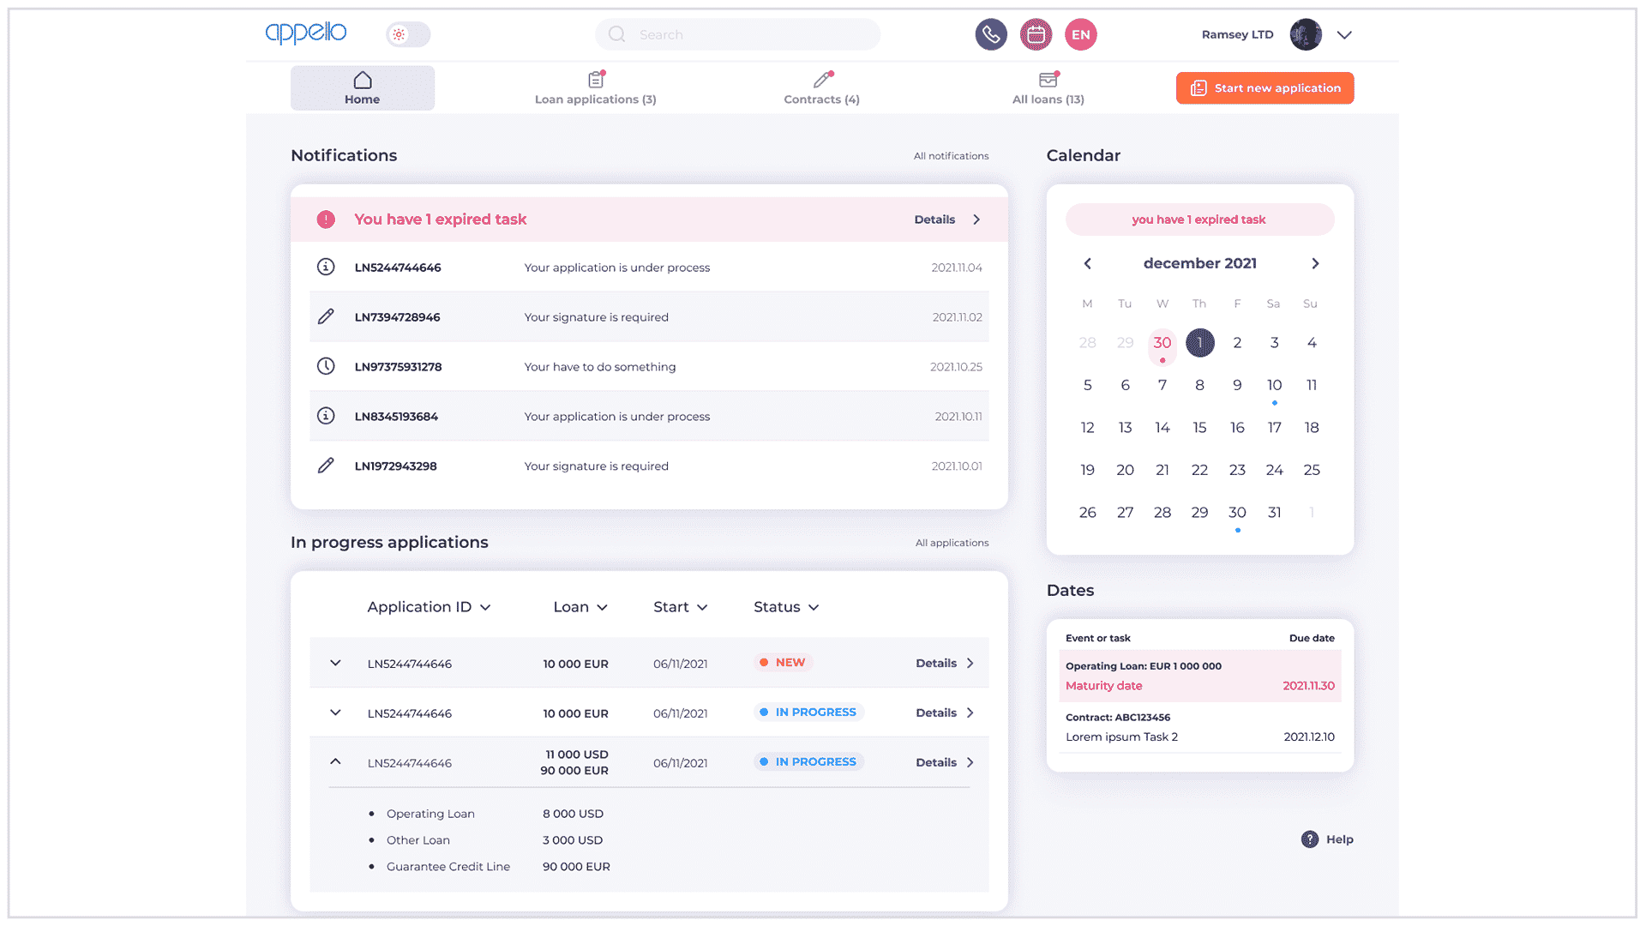1646x926 pixels.
Task: Click the search input field
Action: point(738,34)
